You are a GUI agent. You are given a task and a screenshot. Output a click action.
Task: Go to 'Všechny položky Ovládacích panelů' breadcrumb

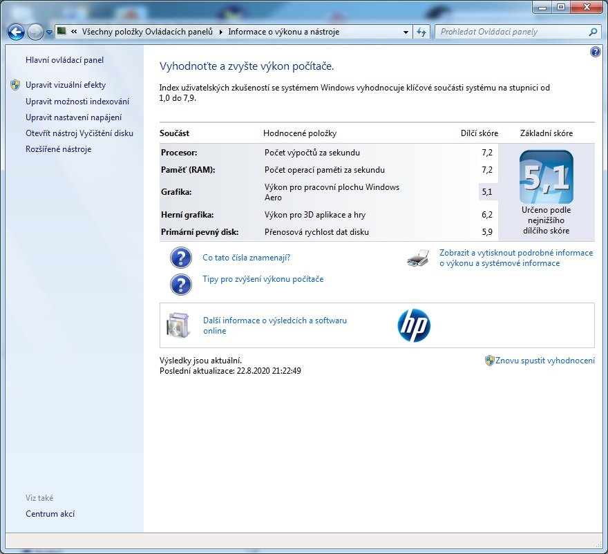(148, 32)
